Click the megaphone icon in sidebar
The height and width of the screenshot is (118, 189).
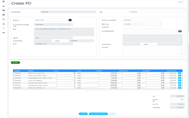tap(4, 19)
